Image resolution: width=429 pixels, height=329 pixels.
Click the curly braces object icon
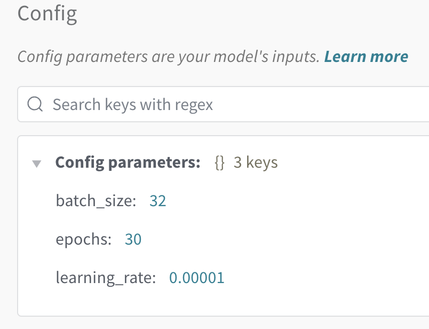coord(219,162)
